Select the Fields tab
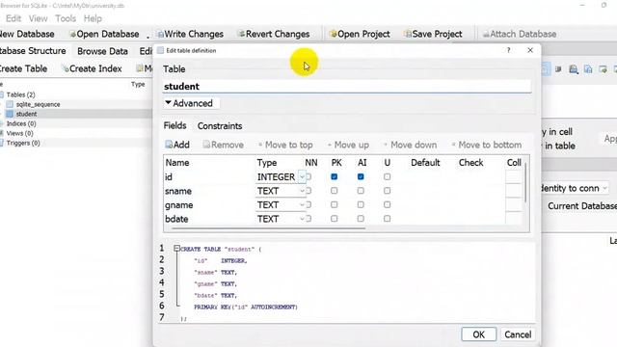The width and height of the screenshot is (617, 347). click(x=174, y=125)
